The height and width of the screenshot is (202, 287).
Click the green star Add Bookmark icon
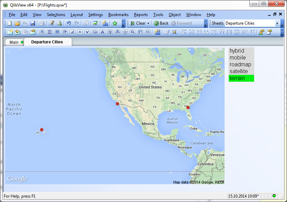click(115, 23)
